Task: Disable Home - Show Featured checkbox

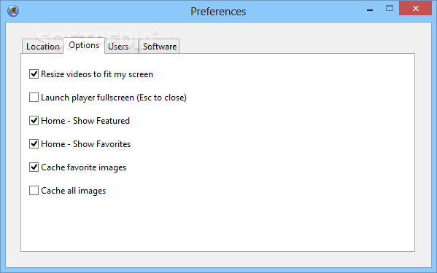Action: 34,121
